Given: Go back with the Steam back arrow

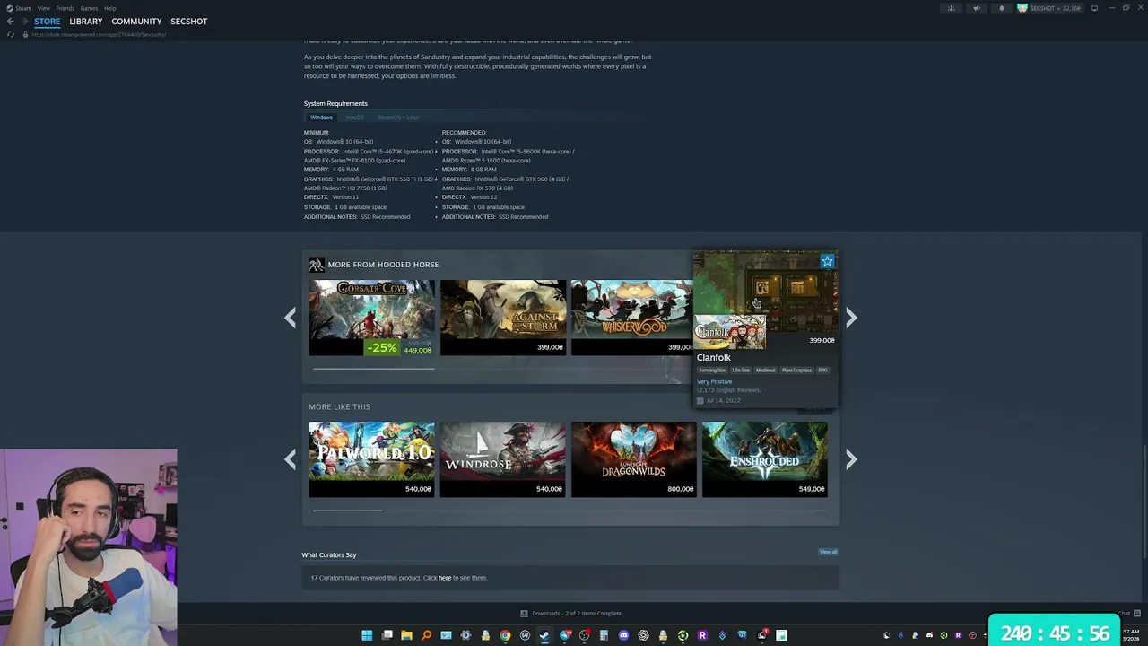Looking at the screenshot, I should click(10, 22).
